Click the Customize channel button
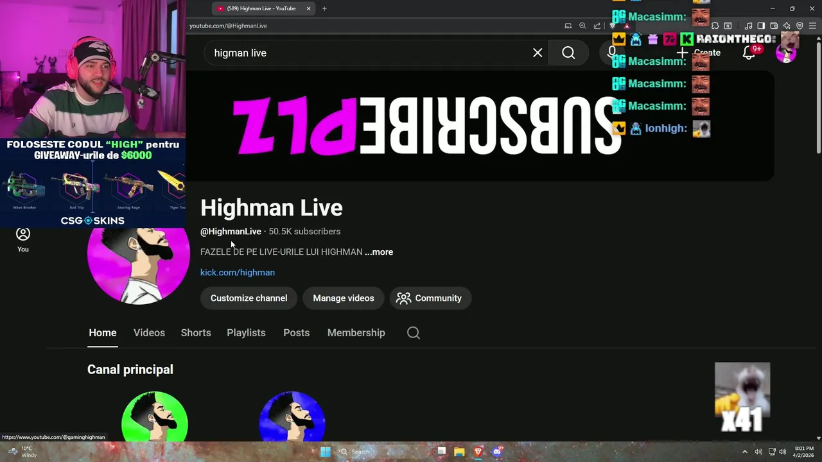The width and height of the screenshot is (822, 462). pos(249,298)
